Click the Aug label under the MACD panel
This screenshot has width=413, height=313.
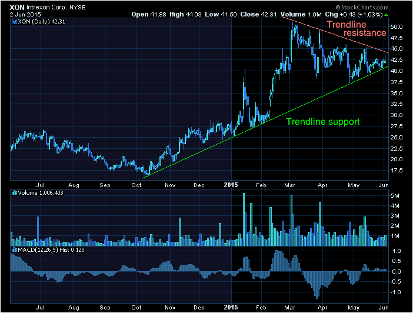tap(74, 308)
